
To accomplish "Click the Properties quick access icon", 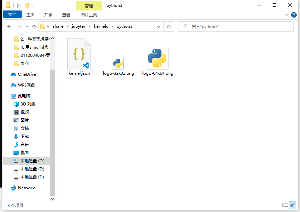I will (x=19, y=5).
